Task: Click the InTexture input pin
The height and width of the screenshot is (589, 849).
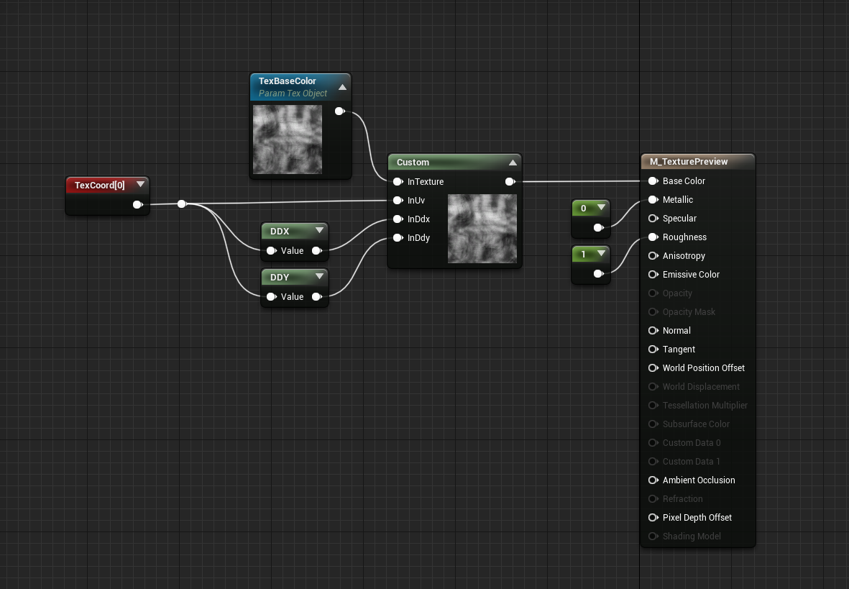Action: click(x=398, y=181)
